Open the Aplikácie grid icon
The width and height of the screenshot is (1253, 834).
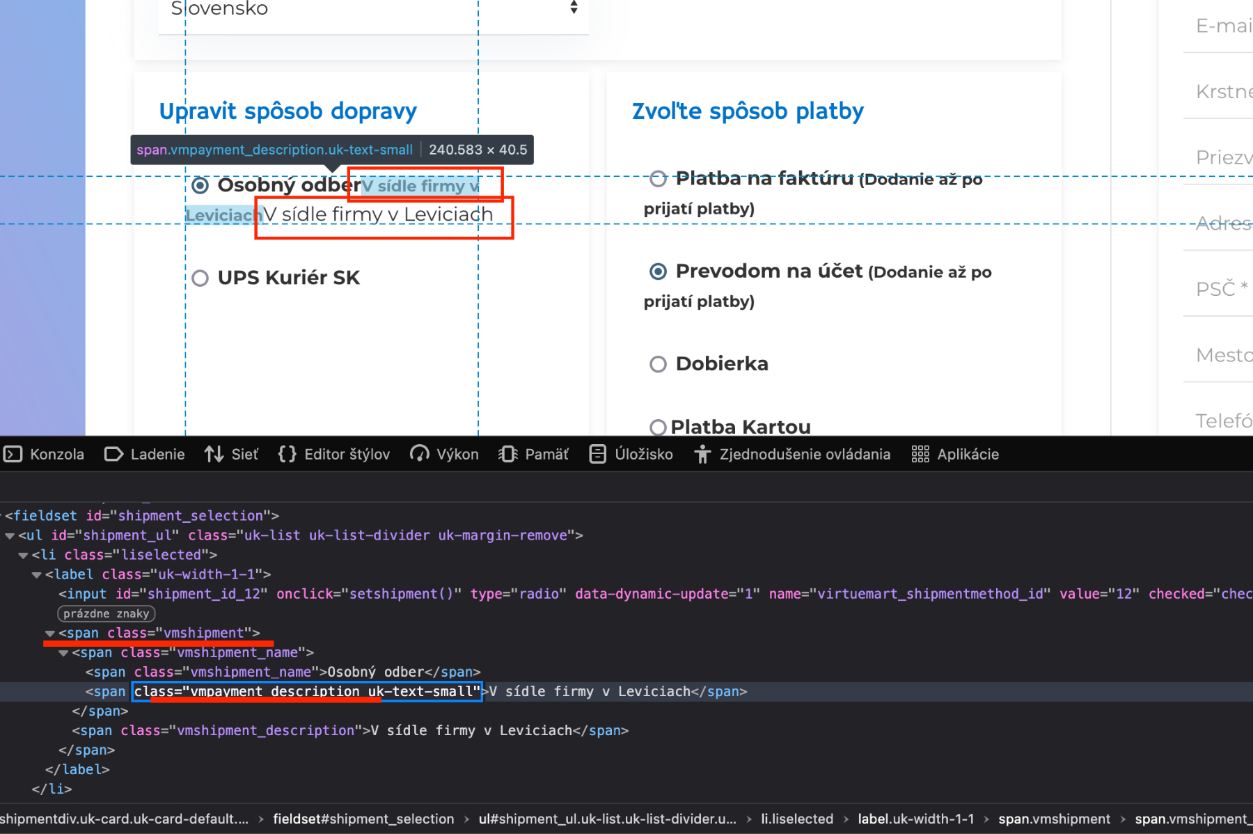tap(920, 455)
